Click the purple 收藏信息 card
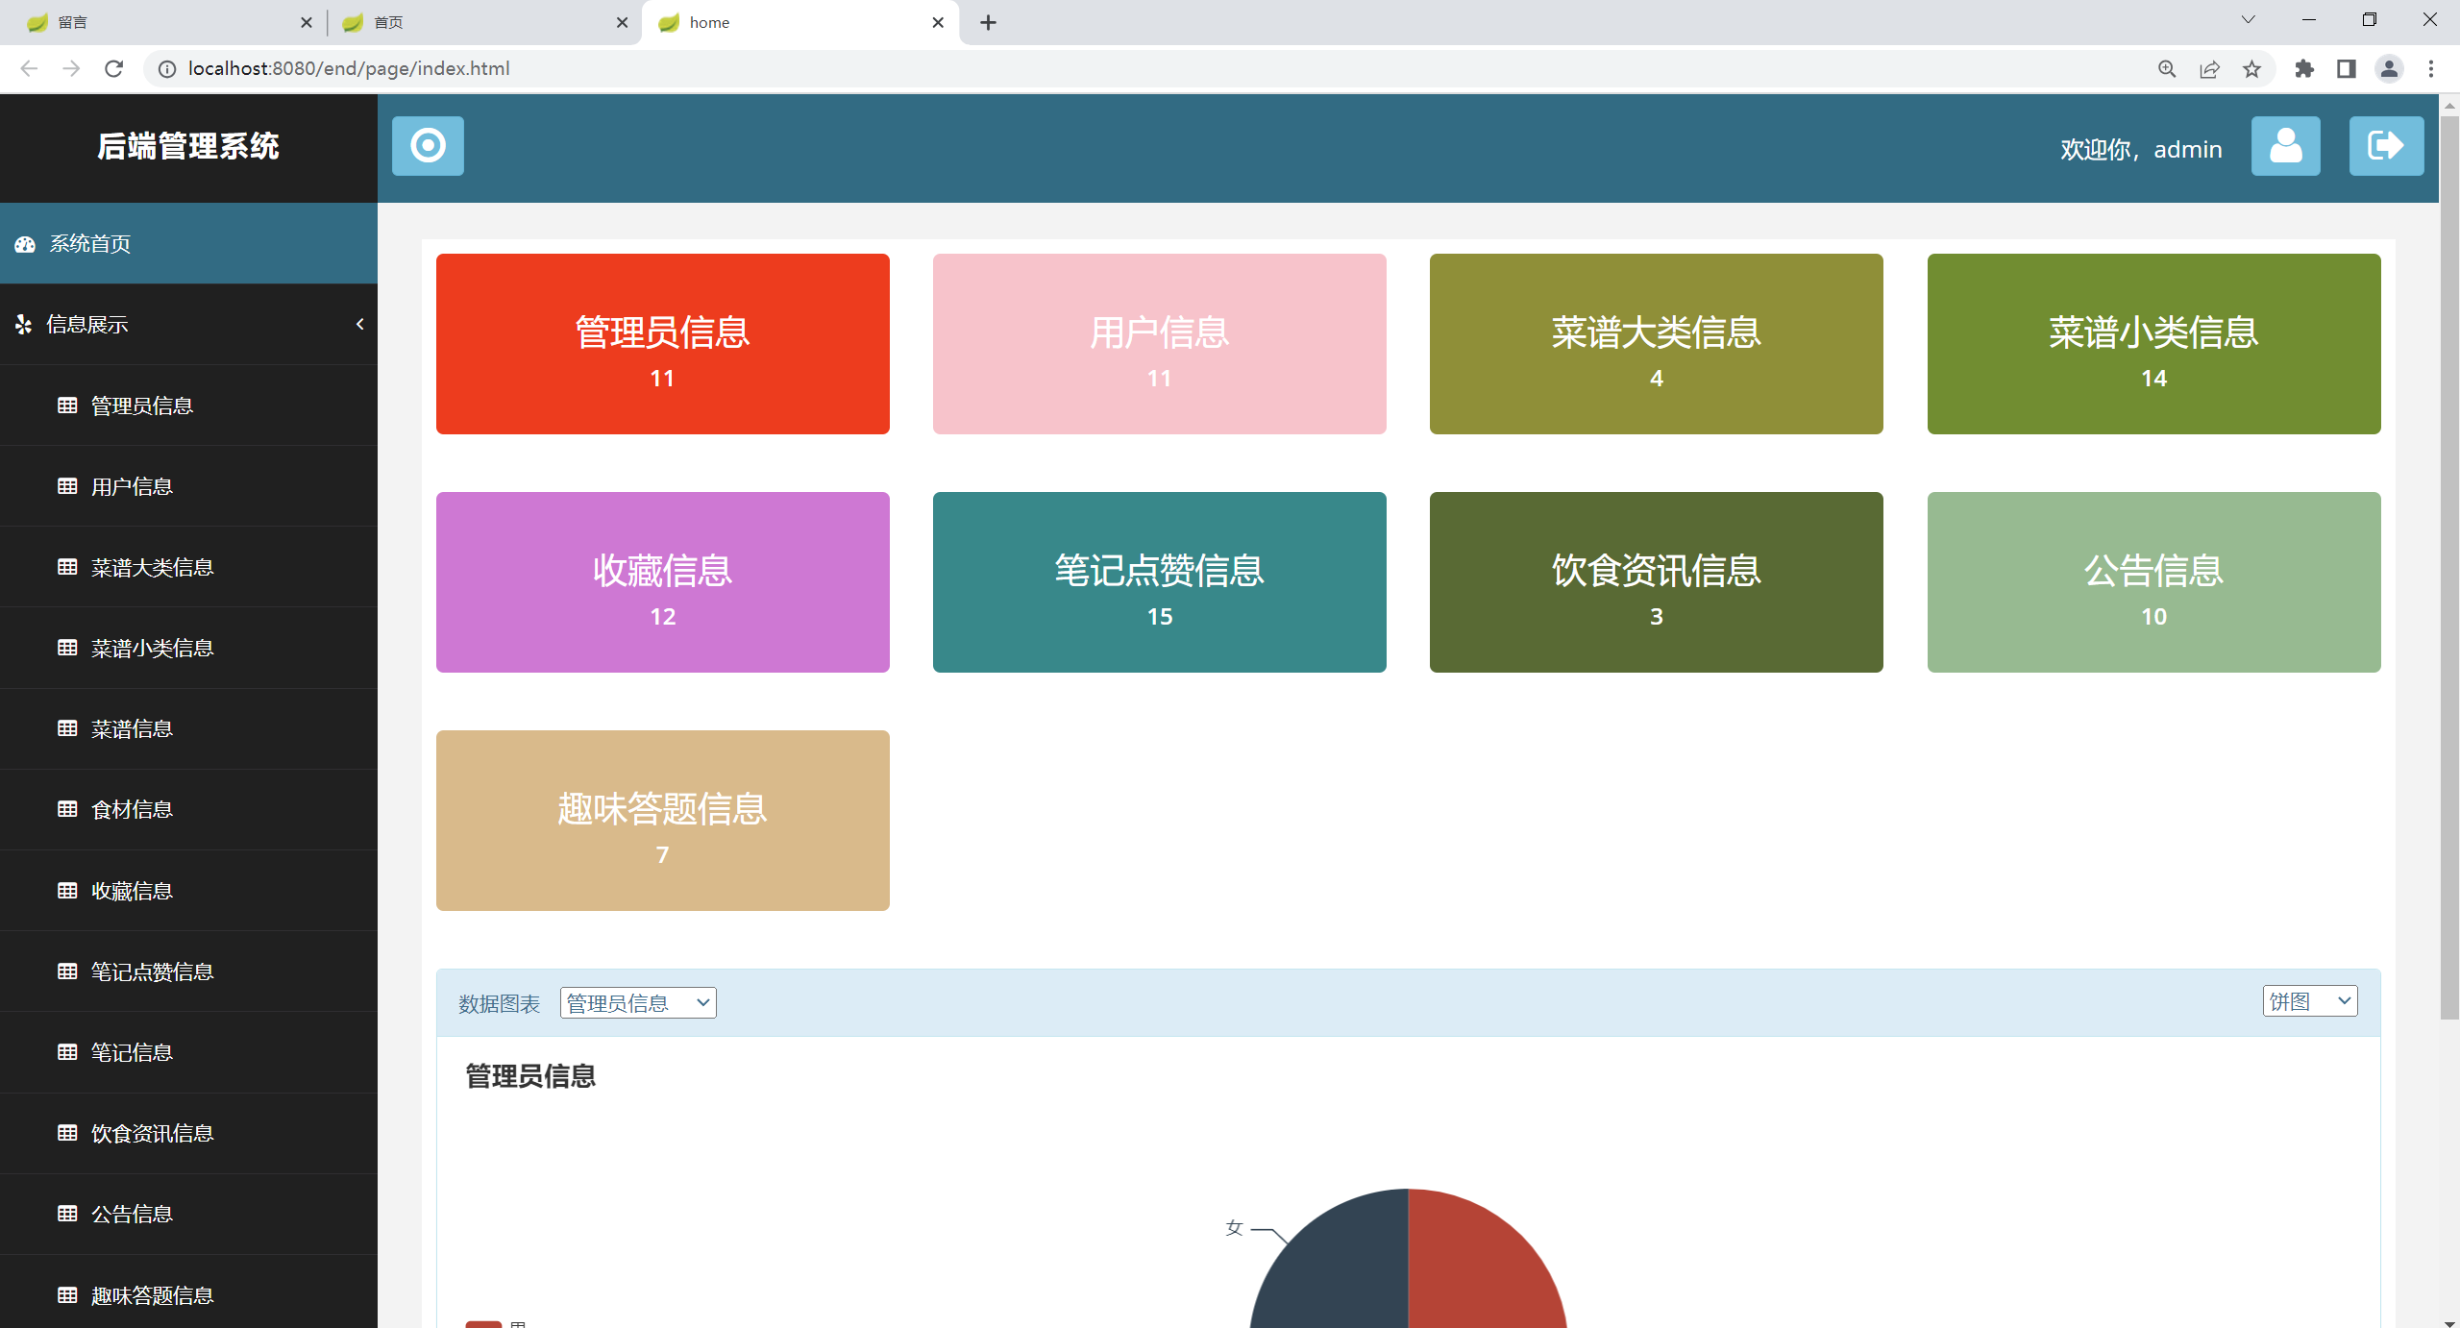2460x1328 pixels. click(x=663, y=582)
